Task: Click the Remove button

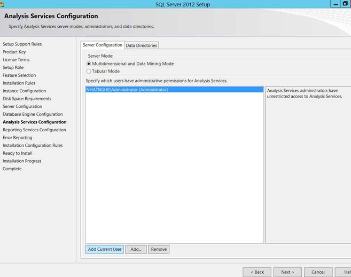Action: point(159,249)
